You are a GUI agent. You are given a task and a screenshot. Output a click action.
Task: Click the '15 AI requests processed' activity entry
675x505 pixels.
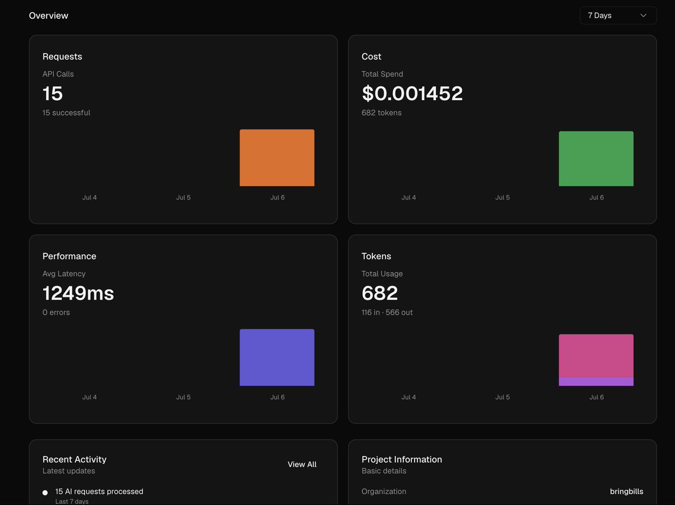[99, 491]
